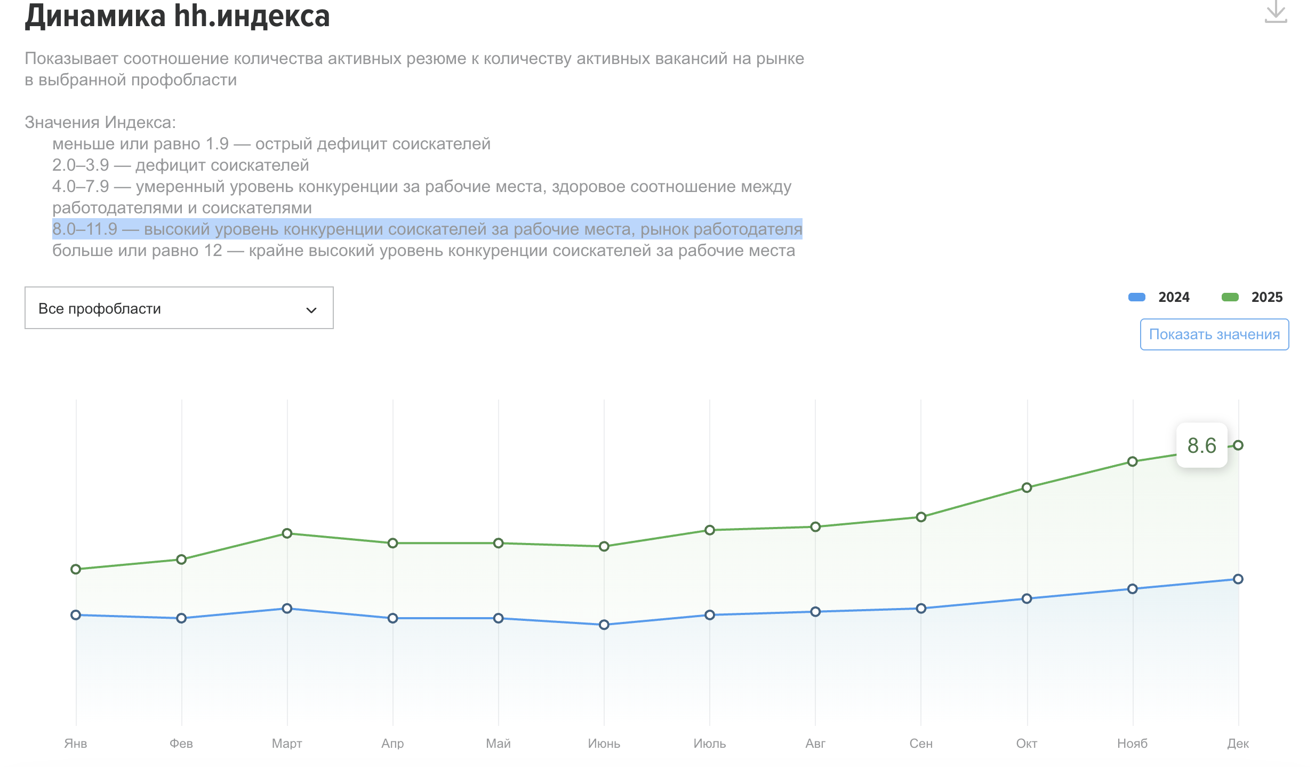This screenshot has width=1315, height=767.
Task: Click the Июнь axis label
Action: (604, 744)
